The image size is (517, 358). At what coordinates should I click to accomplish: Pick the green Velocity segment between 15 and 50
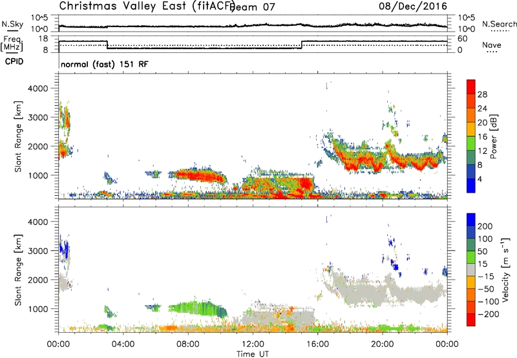(471, 257)
